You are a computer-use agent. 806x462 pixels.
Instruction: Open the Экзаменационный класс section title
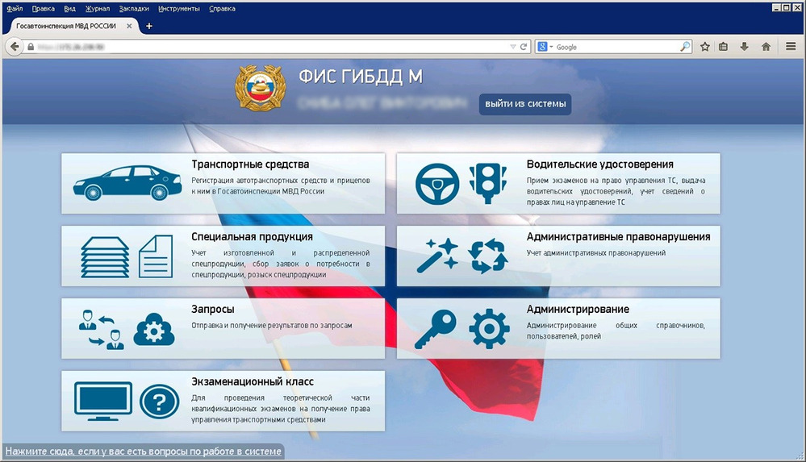(253, 382)
